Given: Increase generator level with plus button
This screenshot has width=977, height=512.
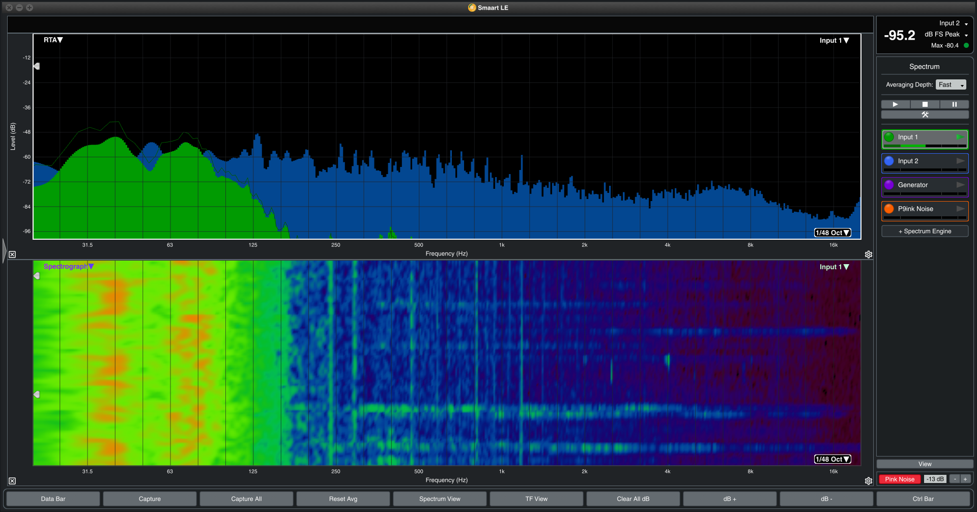Looking at the screenshot, I should click(965, 479).
